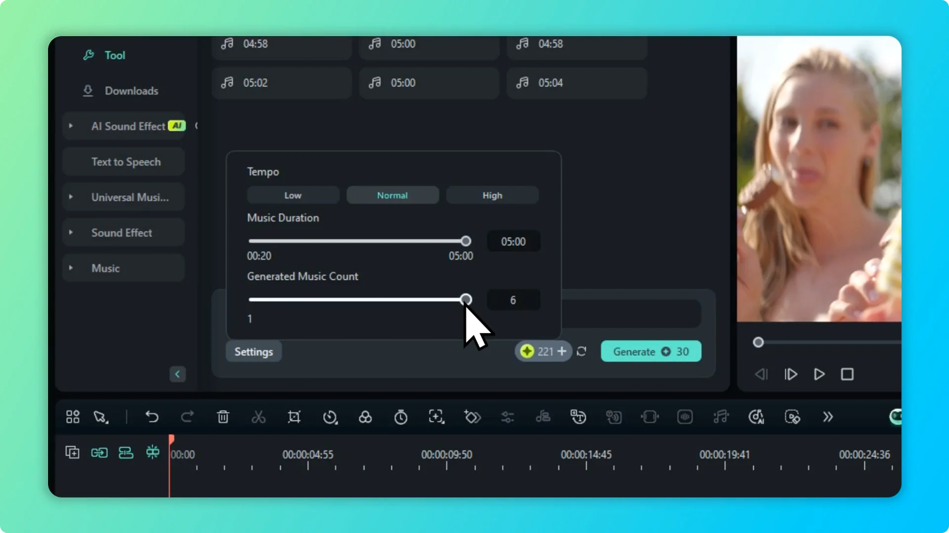Open the layout grid icon in toolbar
Image resolution: width=949 pixels, height=533 pixels.
click(73, 417)
